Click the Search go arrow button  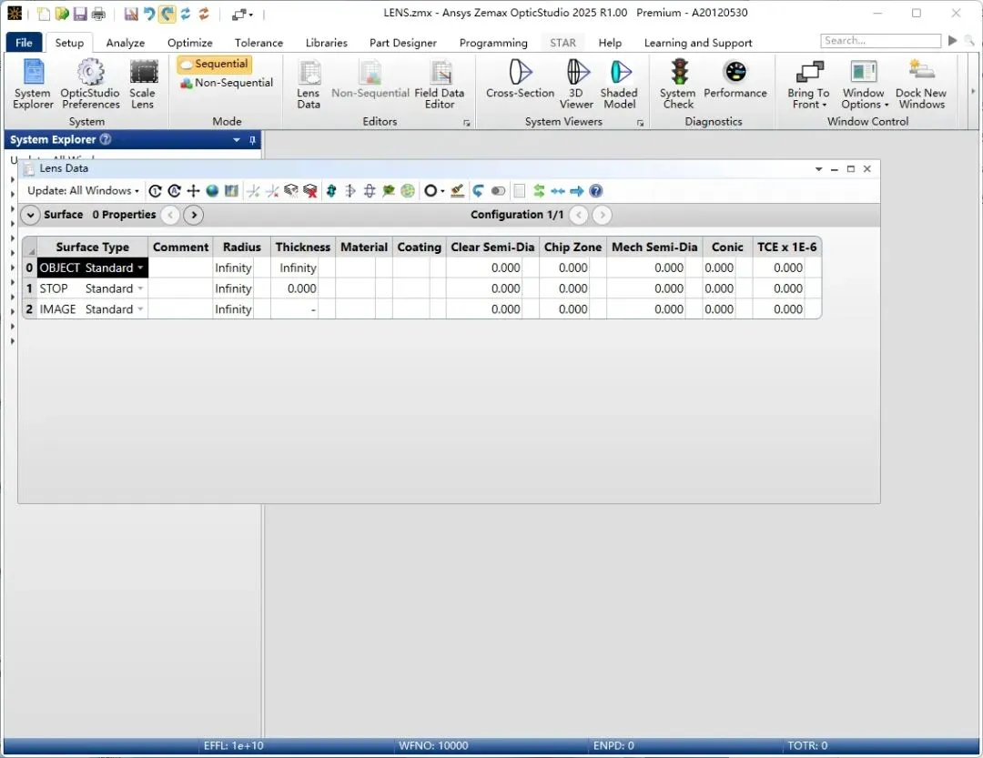point(952,40)
